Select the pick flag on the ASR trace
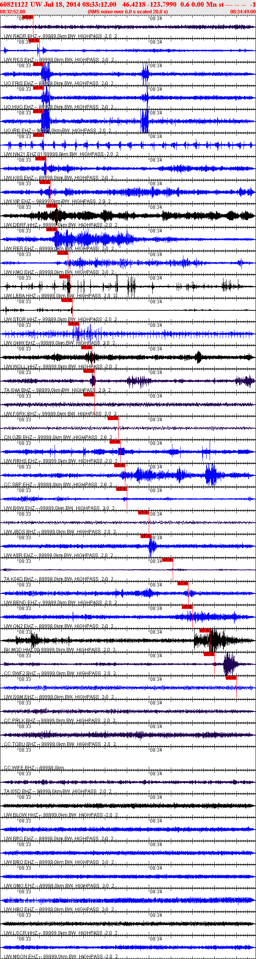Viewport: 256px width, 959px height. pos(146,536)
